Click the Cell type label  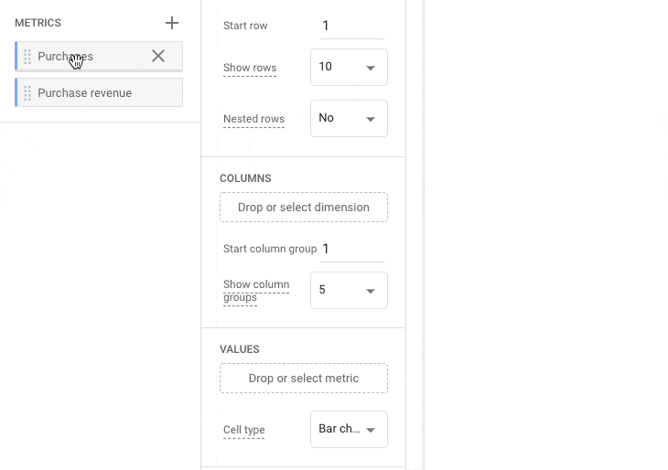(x=245, y=430)
